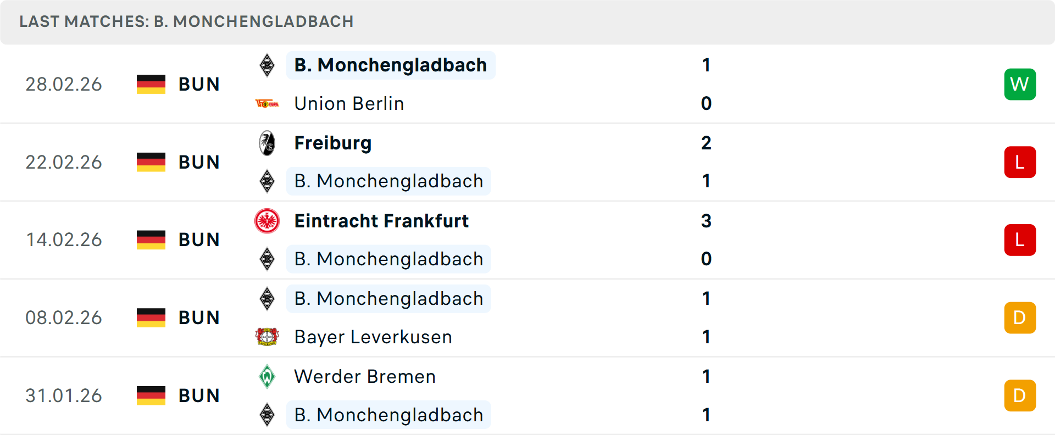Select the D badge on the Werder Bremen row

pos(1020,395)
